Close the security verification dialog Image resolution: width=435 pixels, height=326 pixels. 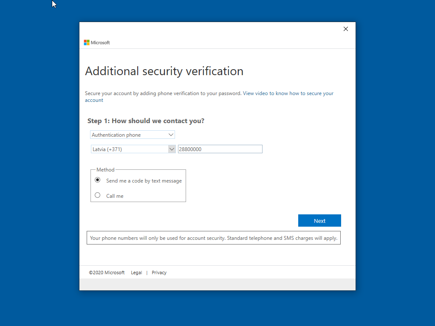click(x=346, y=29)
